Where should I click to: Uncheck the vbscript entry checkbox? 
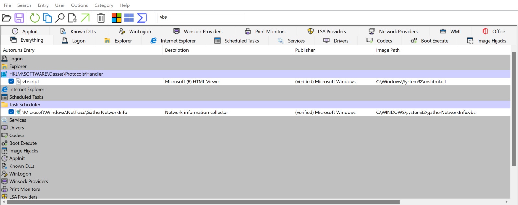tap(11, 81)
